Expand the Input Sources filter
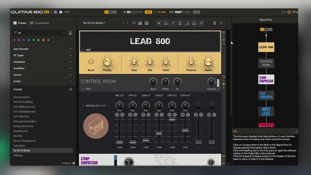This screenshot has height=175, width=311. (x=70, y=49)
